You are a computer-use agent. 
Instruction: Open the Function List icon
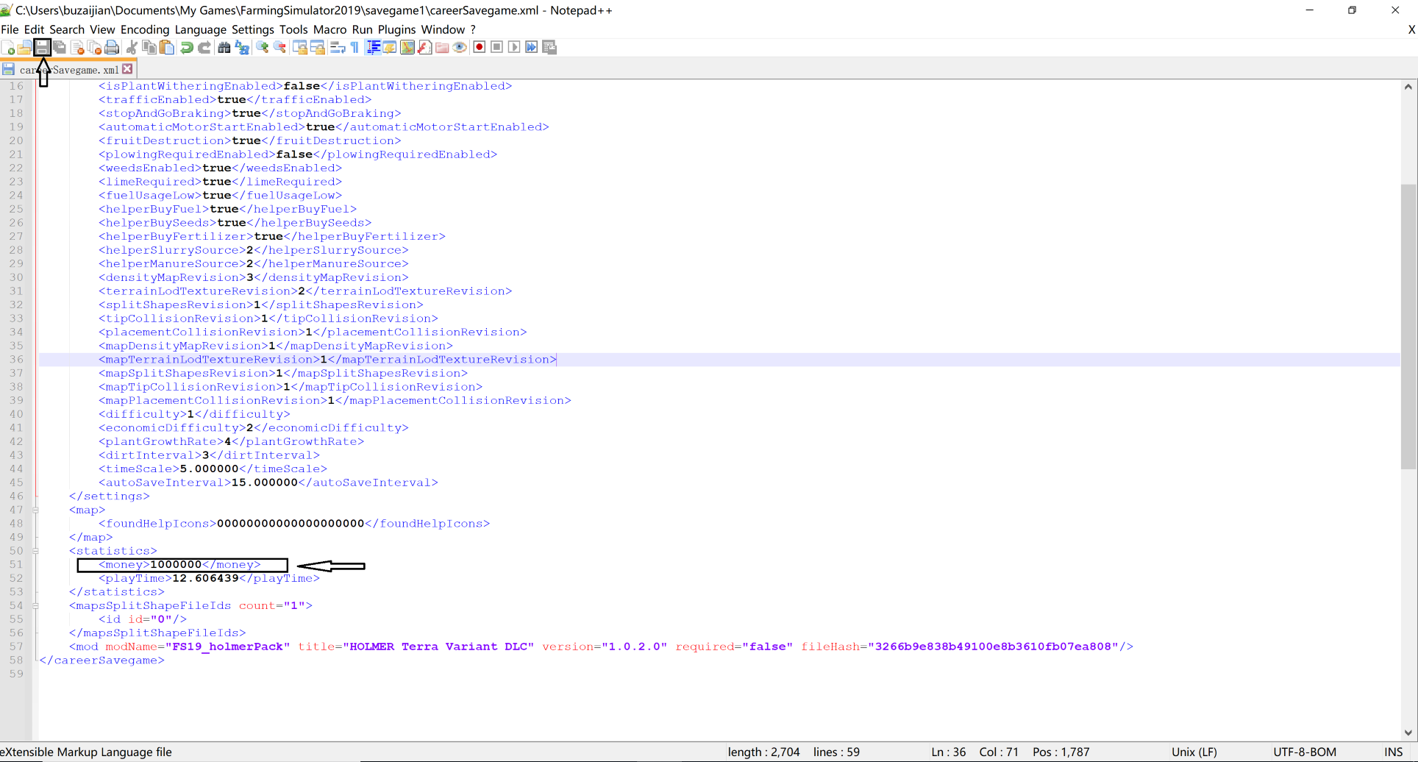point(425,47)
